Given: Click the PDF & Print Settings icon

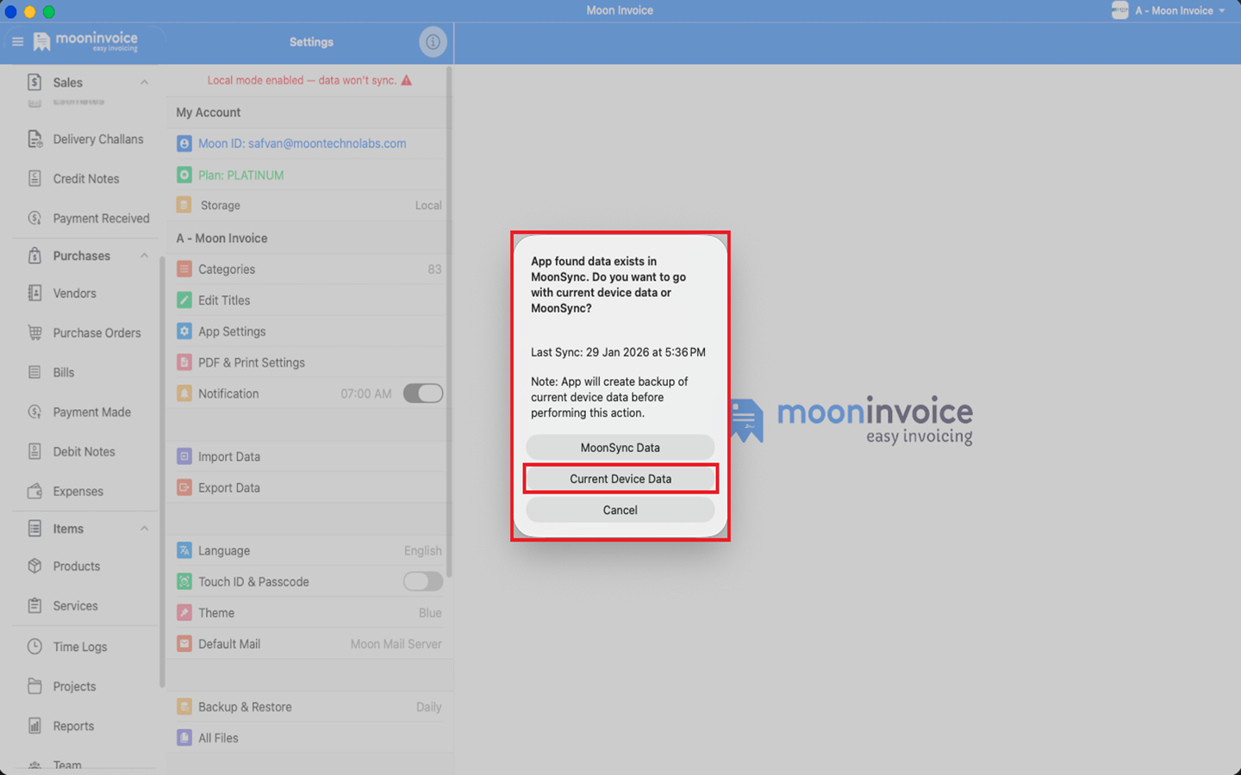Looking at the screenshot, I should [184, 363].
